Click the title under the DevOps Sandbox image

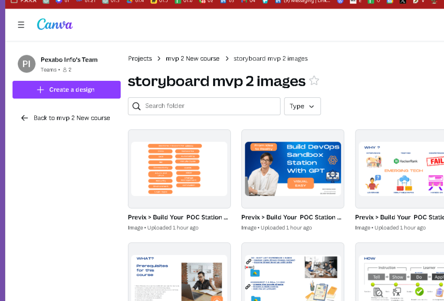[291, 217]
